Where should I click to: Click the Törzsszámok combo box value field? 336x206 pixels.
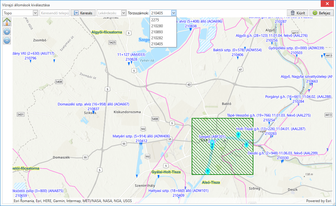(x=161, y=13)
